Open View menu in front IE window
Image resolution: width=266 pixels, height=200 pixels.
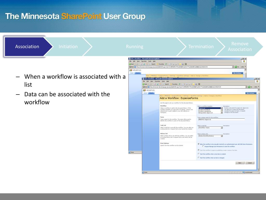coord(152,81)
